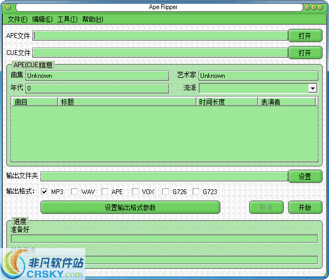Click the 艺术家 field showing Unknown
Viewport: 329px width, 280px height.
pyautogui.click(x=258, y=75)
